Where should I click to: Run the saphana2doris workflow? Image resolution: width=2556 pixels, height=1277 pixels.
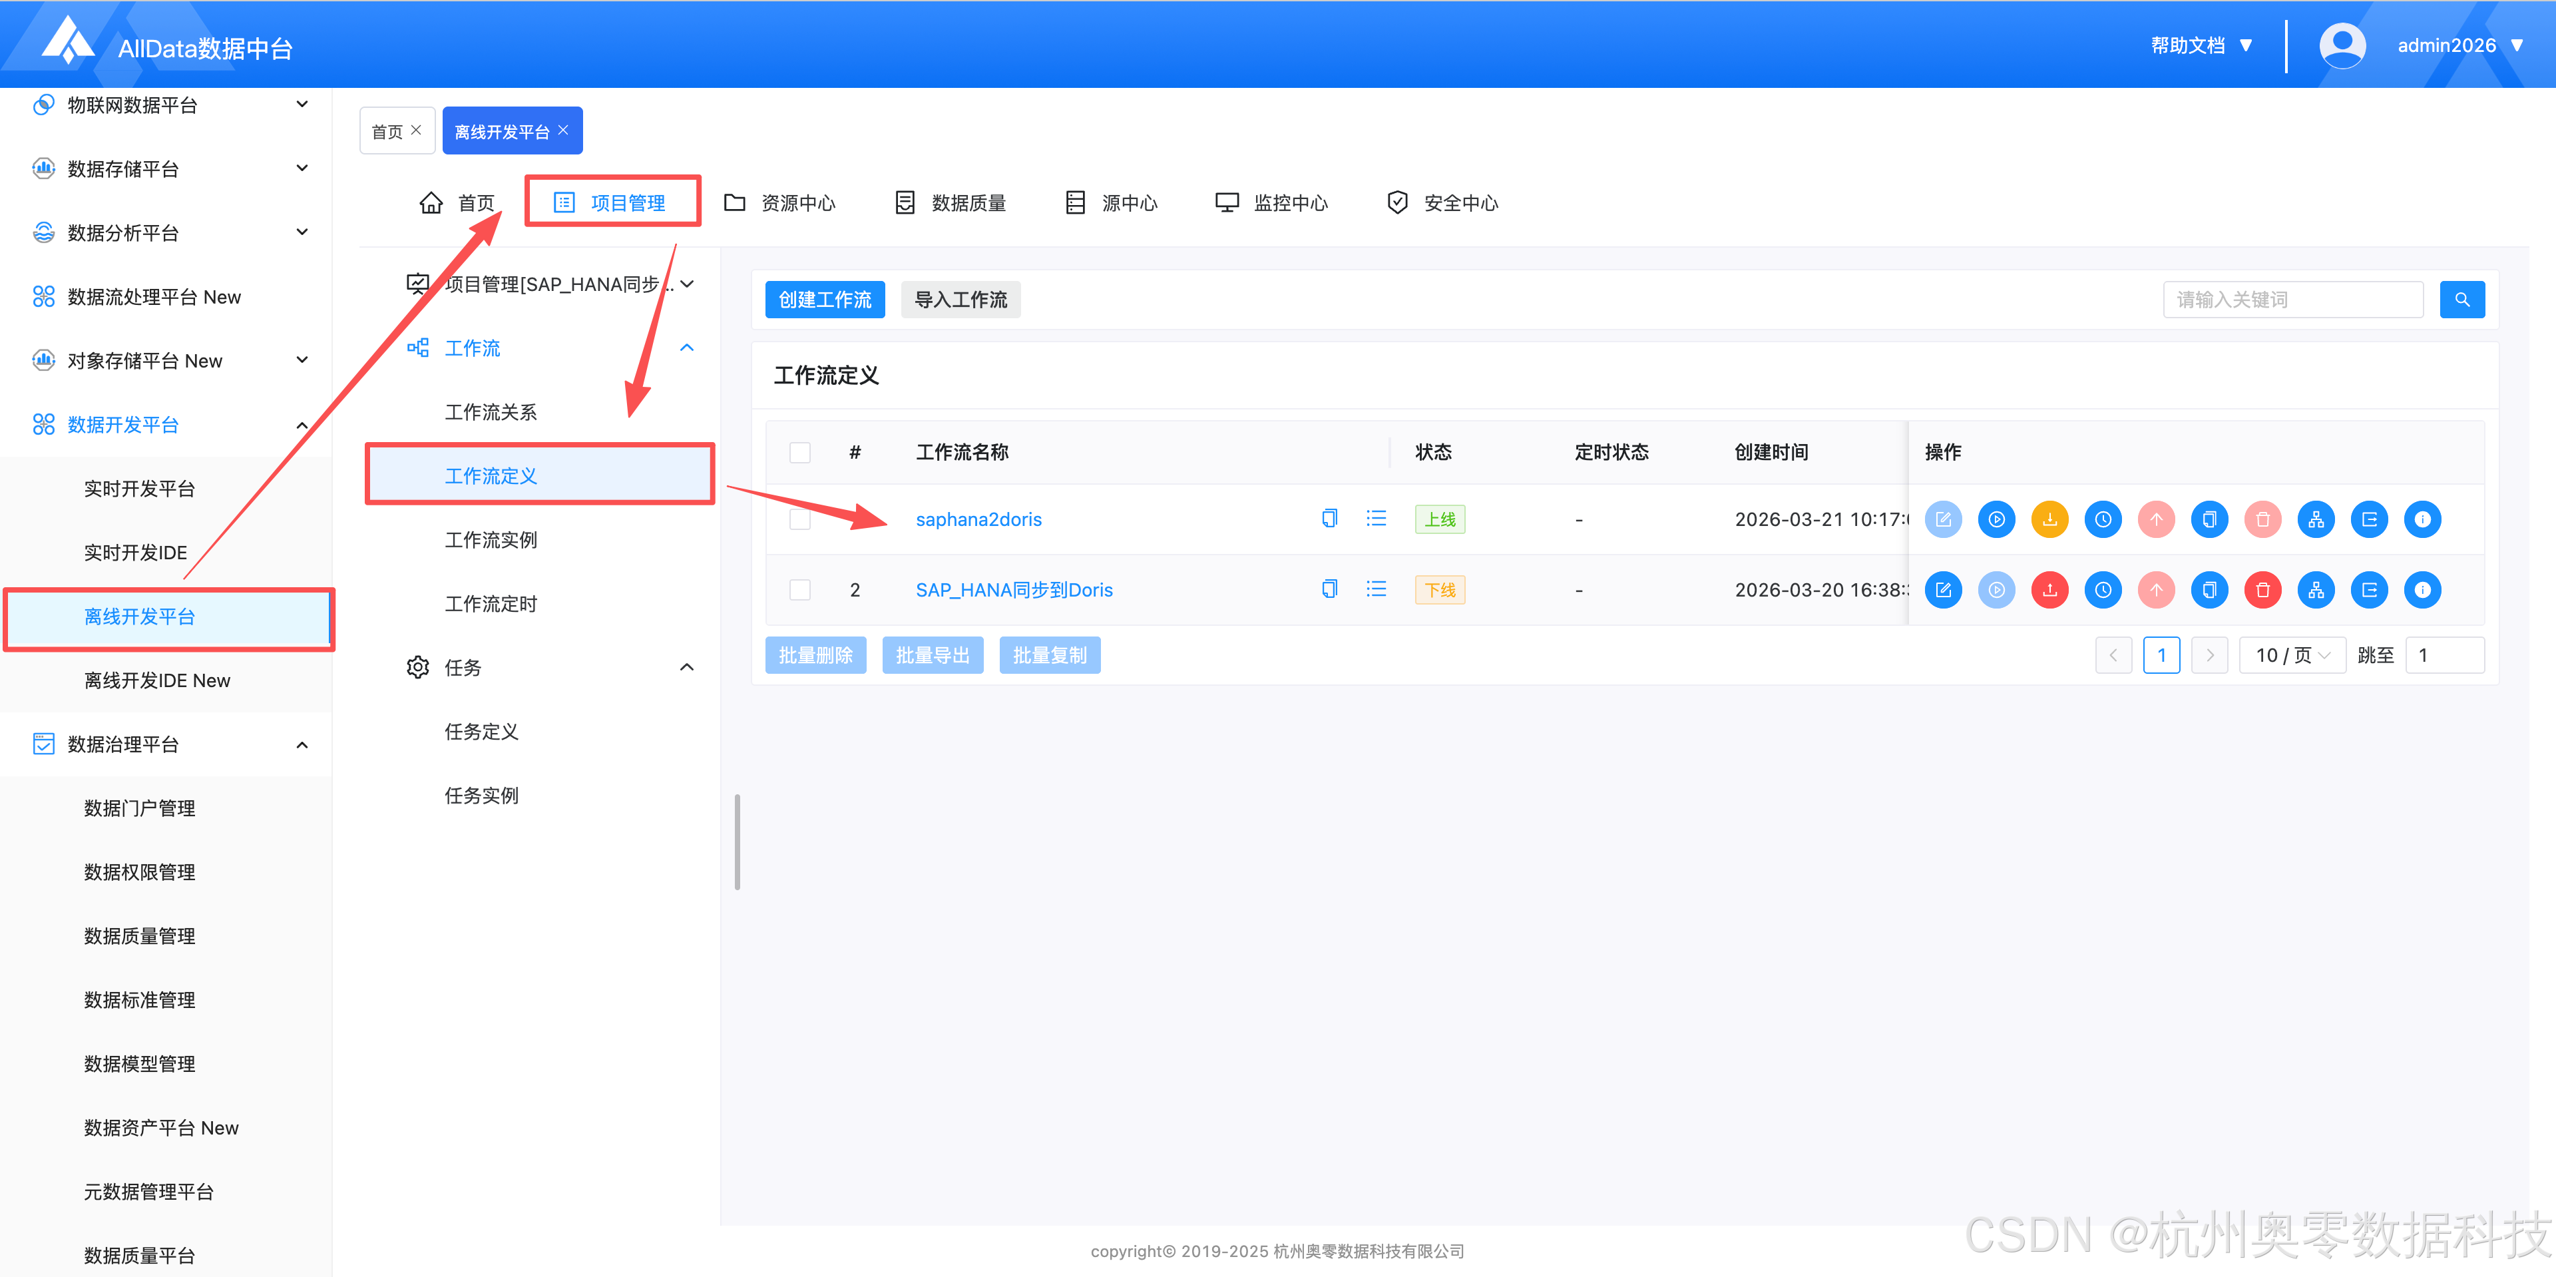[x=1996, y=519]
